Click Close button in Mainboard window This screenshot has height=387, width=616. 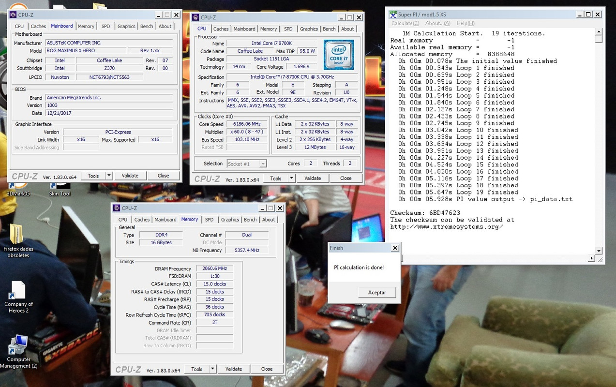(164, 176)
